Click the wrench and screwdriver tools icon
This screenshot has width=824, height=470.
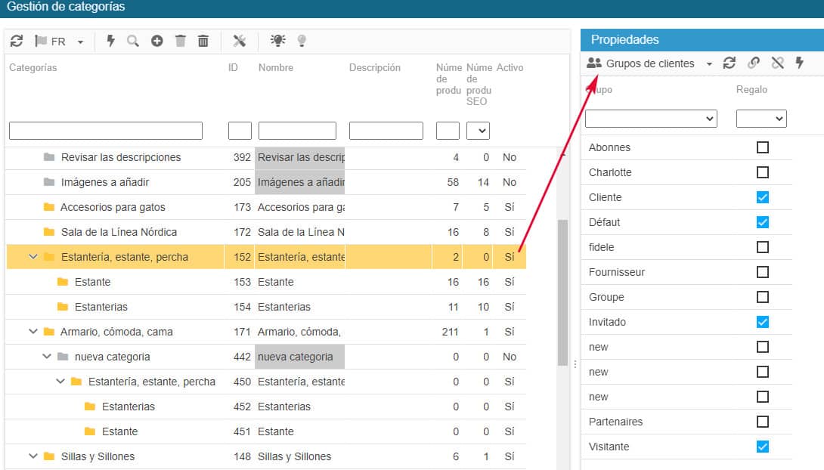[x=240, y=41]
